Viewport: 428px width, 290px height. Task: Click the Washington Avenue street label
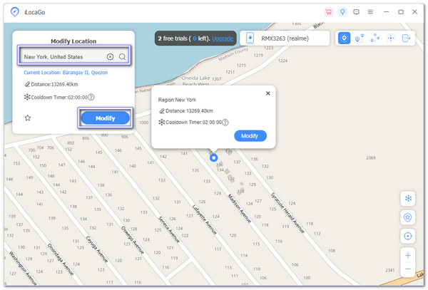tap(23, 268)
